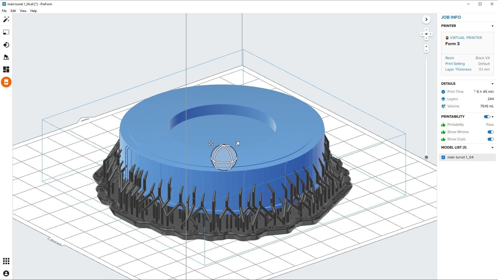Screen dimensions: 498x280
Task: Open the user account icon
Action: point(6,274)
